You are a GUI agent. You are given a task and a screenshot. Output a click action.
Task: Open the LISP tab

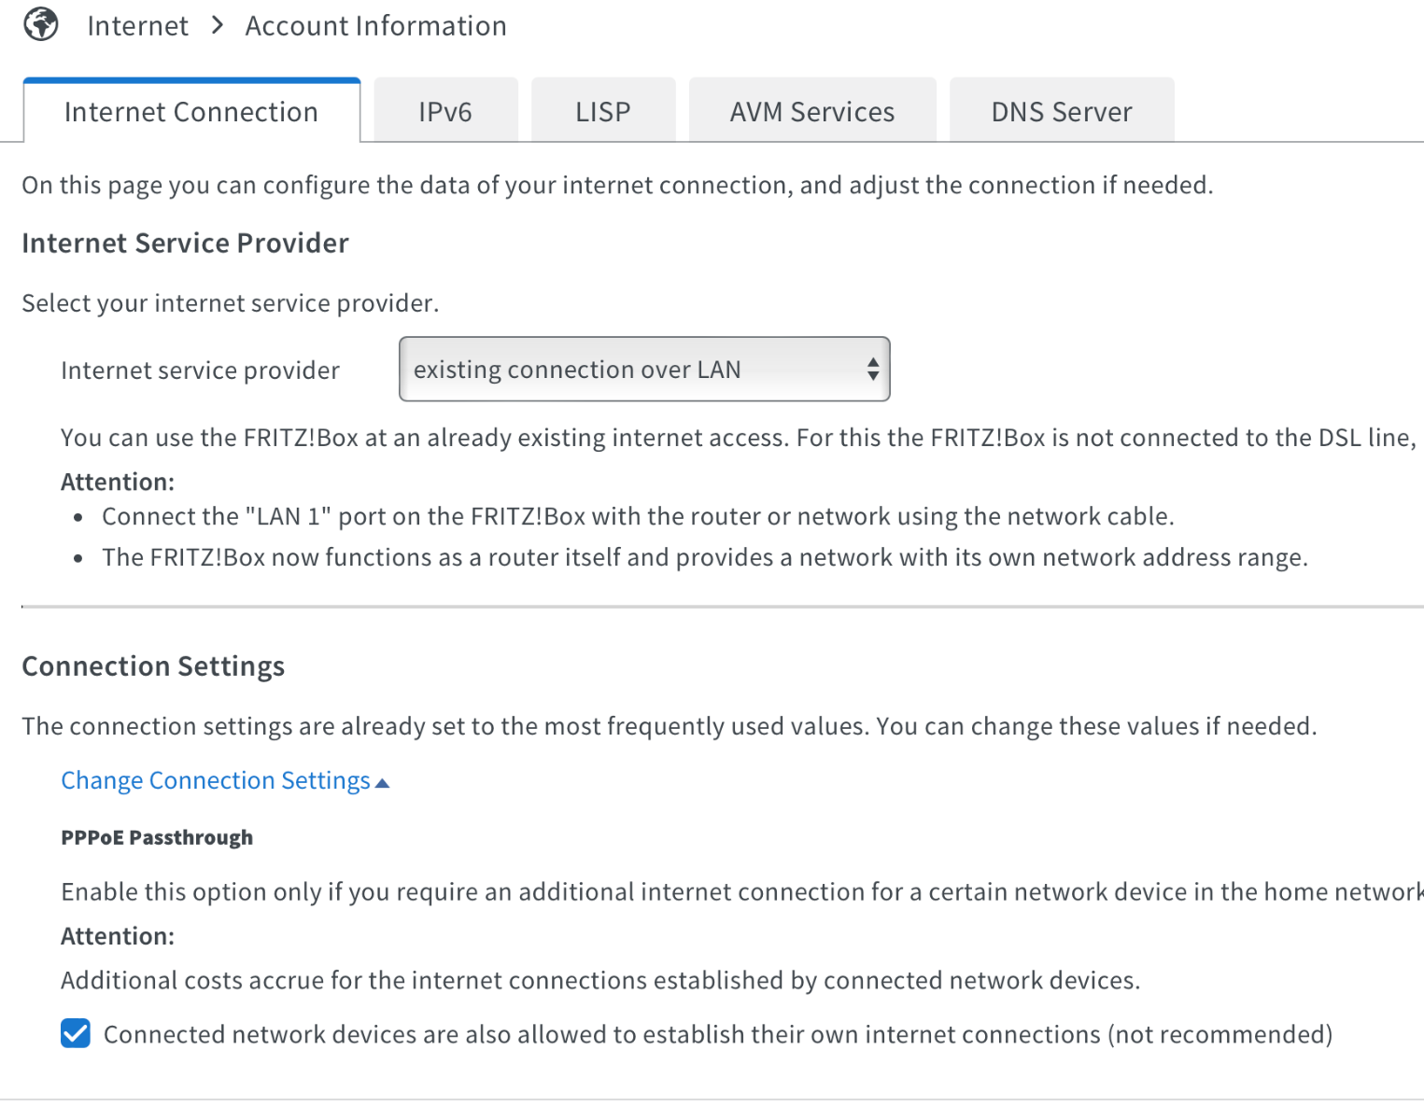pos(603,111)
